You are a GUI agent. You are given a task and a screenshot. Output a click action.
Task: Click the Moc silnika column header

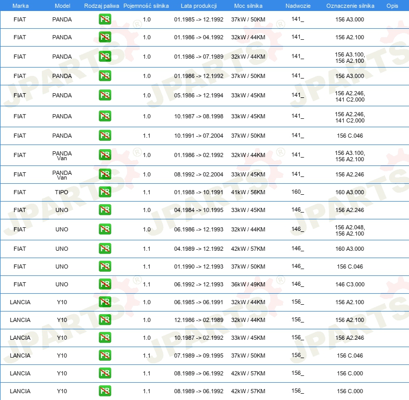point(248,6)
